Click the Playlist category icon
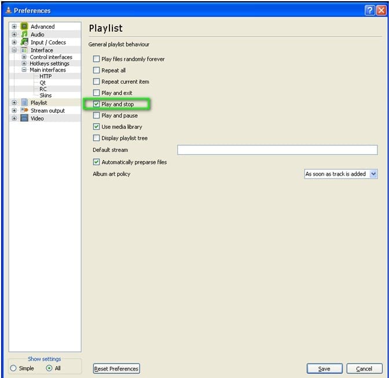389x378 pixels. click(x=24, y=103)
